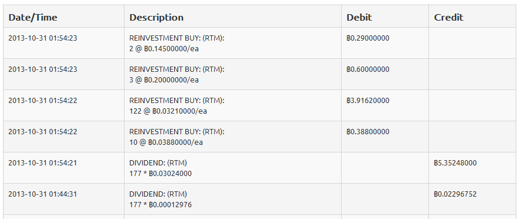Select the ฿0.60000000 debit amount
Image resolution: width=521 pixels, height=219 pixels.
368,69
